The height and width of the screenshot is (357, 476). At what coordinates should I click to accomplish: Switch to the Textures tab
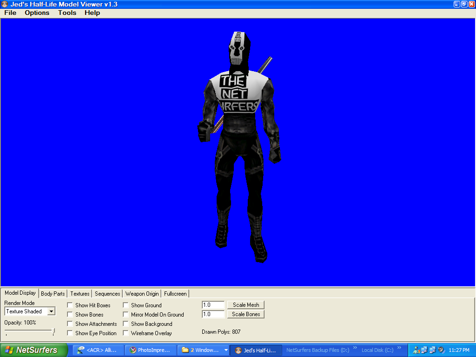pos(80,294)
